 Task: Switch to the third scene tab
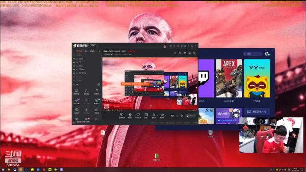coord(92,51)
